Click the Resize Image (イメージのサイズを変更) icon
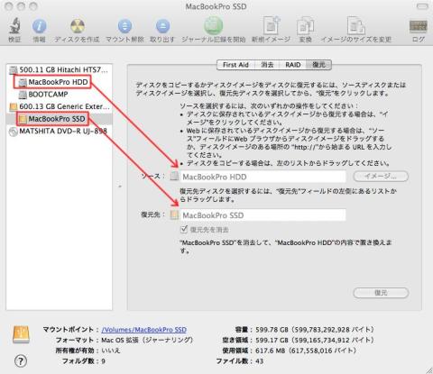 (x=356, y=26)
